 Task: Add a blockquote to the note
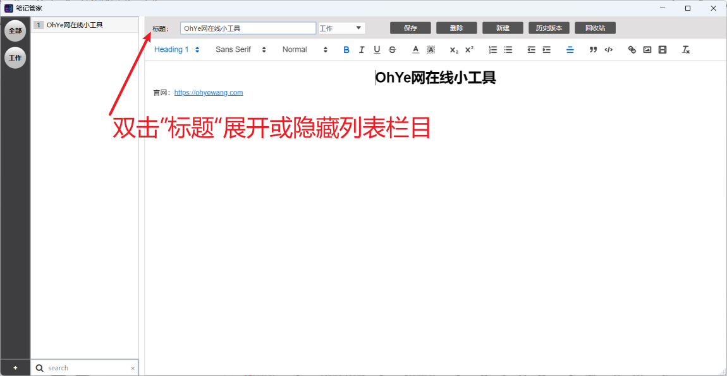pos(593,50)
